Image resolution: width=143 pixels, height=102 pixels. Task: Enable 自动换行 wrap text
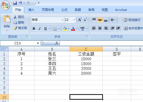pos(132,20)
